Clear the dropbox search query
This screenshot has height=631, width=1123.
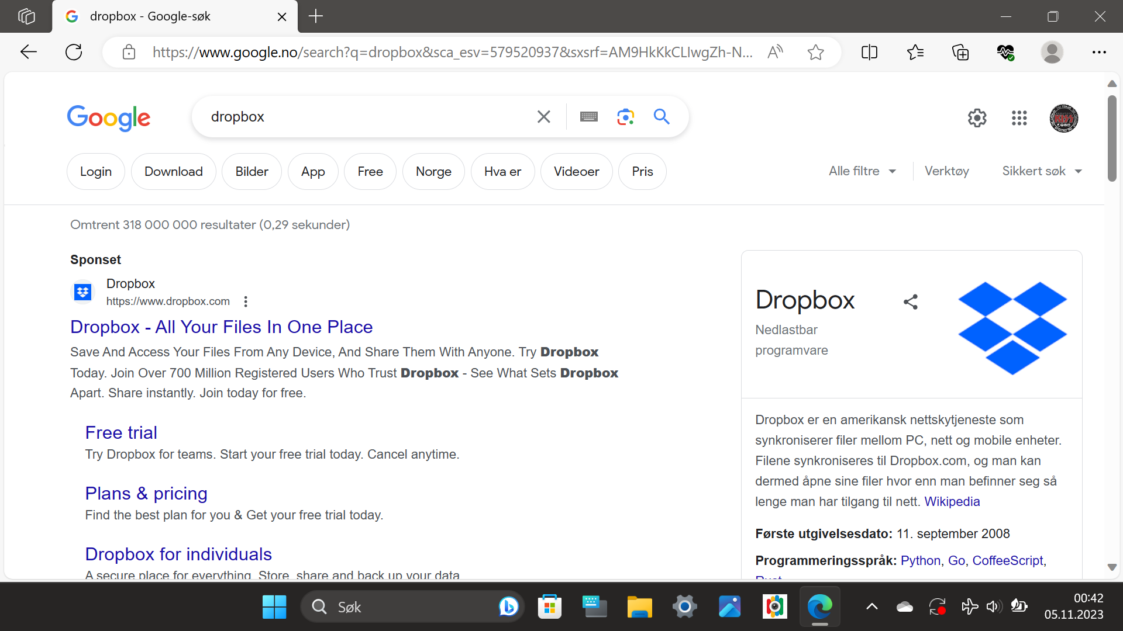tap(544, 117)
